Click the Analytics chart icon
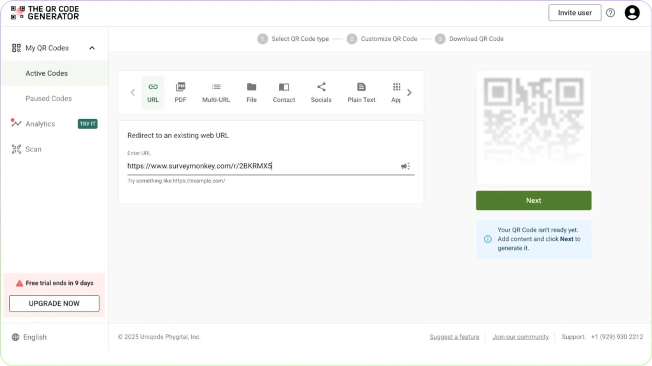Screen dimensions: 652x366 (16, 123)
